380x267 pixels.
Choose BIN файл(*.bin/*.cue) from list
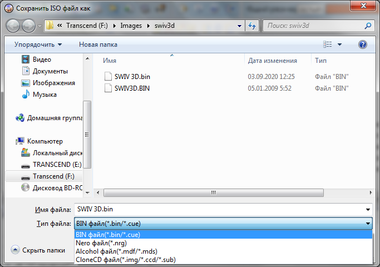[223, 235]
